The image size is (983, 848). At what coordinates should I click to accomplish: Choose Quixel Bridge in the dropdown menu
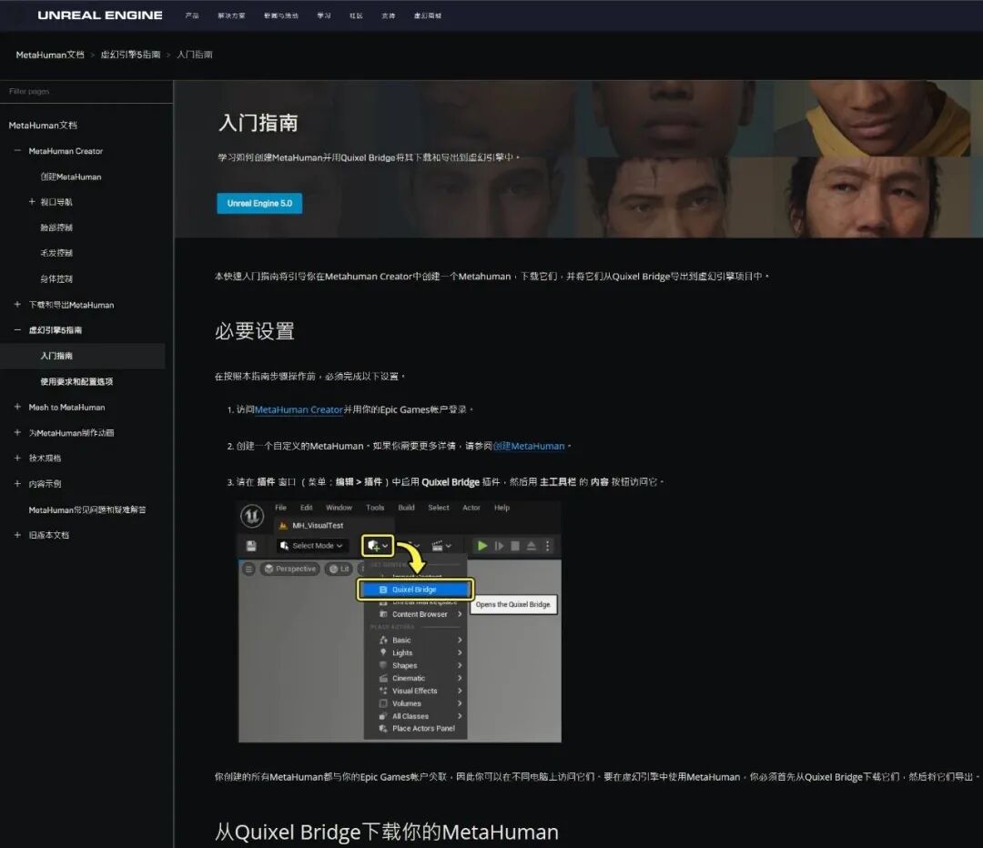(415, 590)
